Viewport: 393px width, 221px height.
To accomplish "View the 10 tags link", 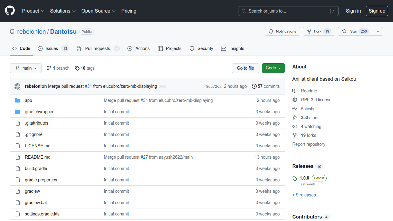I will click(x=85, y=68).
